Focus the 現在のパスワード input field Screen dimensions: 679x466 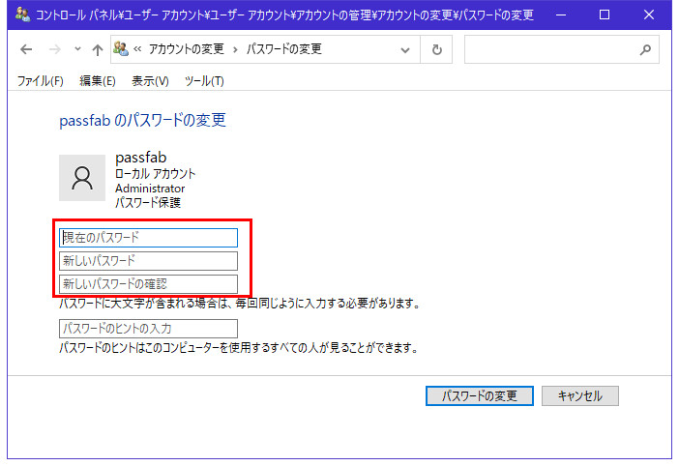tap(148, 238)
